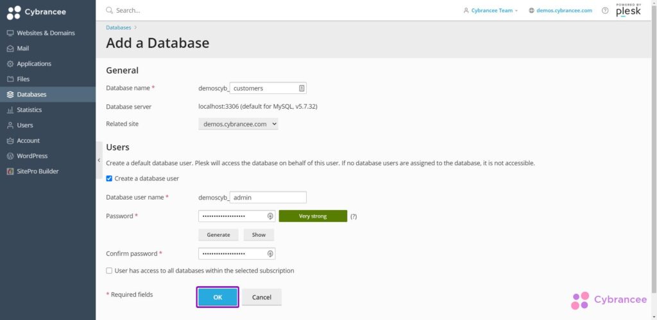Open the Related site dropdown
This screenshot has height=320, width=657.
coord(238,124)
